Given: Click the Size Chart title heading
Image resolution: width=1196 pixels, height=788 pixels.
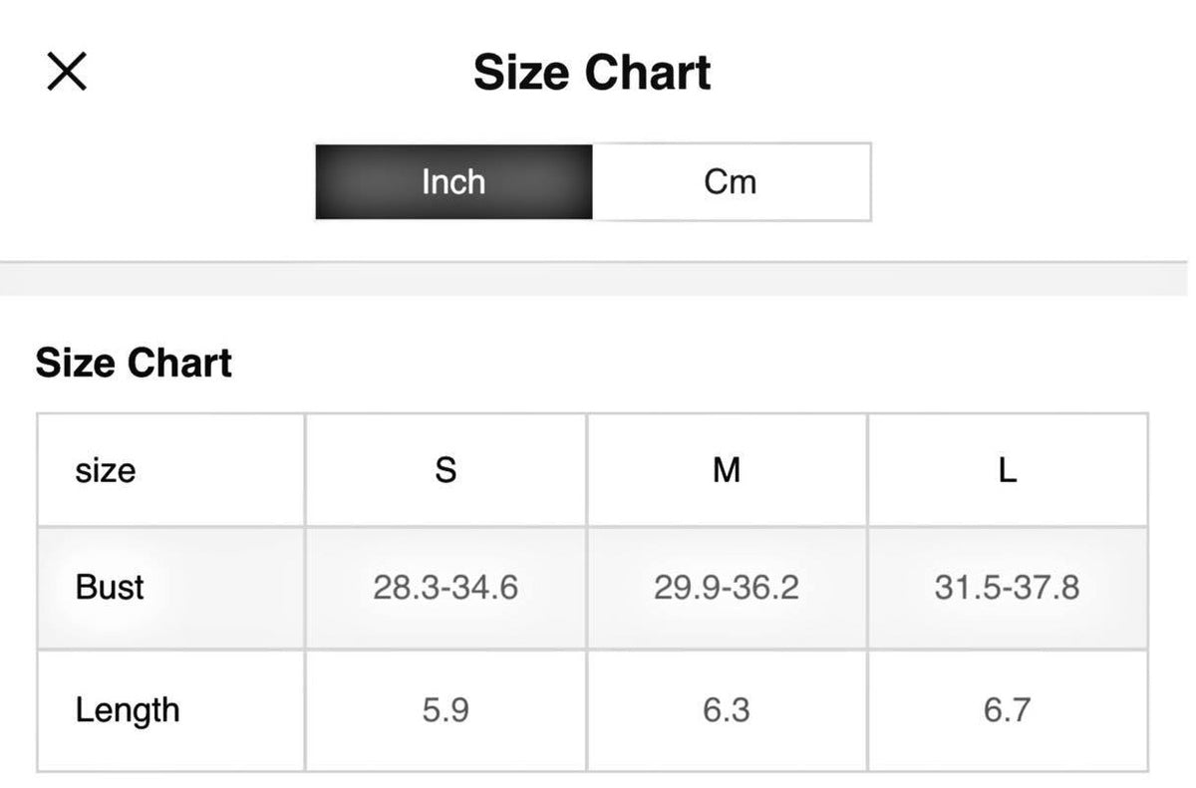Looking at the screenshot, I should [592, 73].
